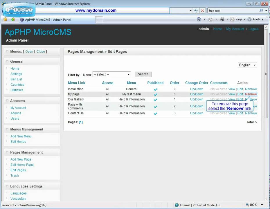Open a new blank browser tab
This screenshot has height=209, width=270.
[x=99, y=20]
